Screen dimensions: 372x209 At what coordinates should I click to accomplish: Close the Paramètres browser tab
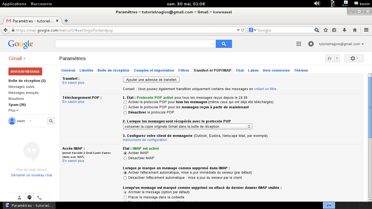[x=57, y=21]
